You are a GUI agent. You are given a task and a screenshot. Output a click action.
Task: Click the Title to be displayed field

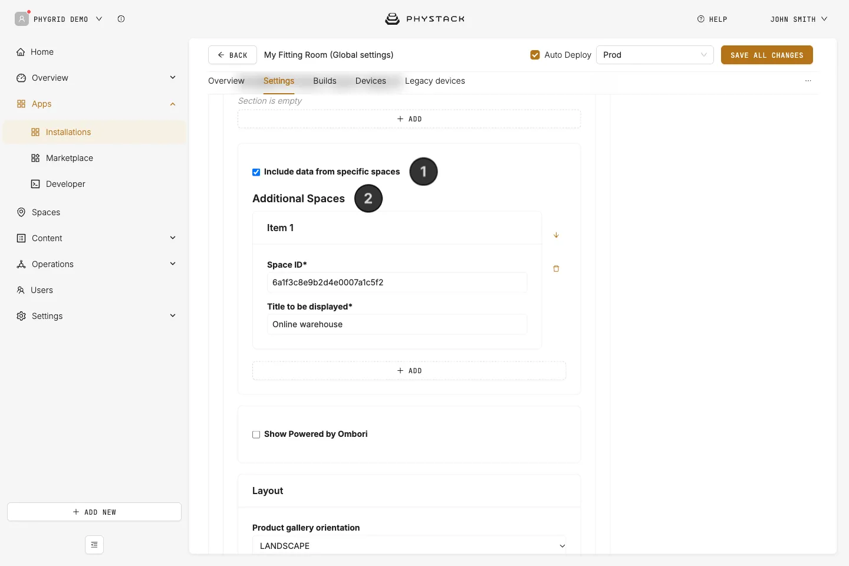(397, 324)
